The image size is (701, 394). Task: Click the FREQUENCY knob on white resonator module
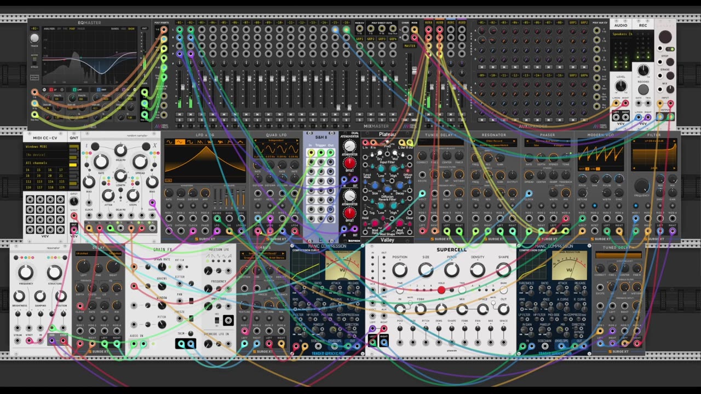pos(25,273)
